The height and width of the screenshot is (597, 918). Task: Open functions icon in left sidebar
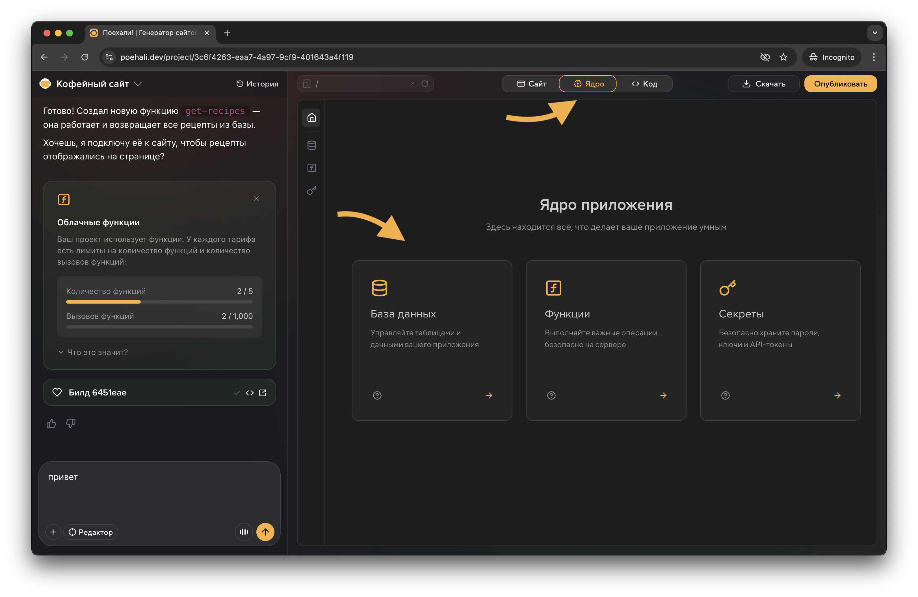(312, 168)
